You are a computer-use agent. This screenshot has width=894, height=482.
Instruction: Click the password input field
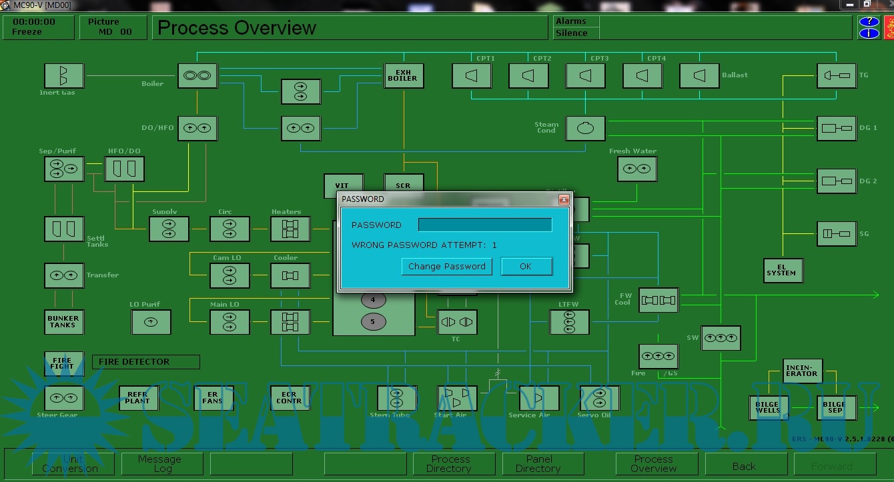point(485,225)
